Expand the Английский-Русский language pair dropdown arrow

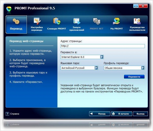(96, 68)
